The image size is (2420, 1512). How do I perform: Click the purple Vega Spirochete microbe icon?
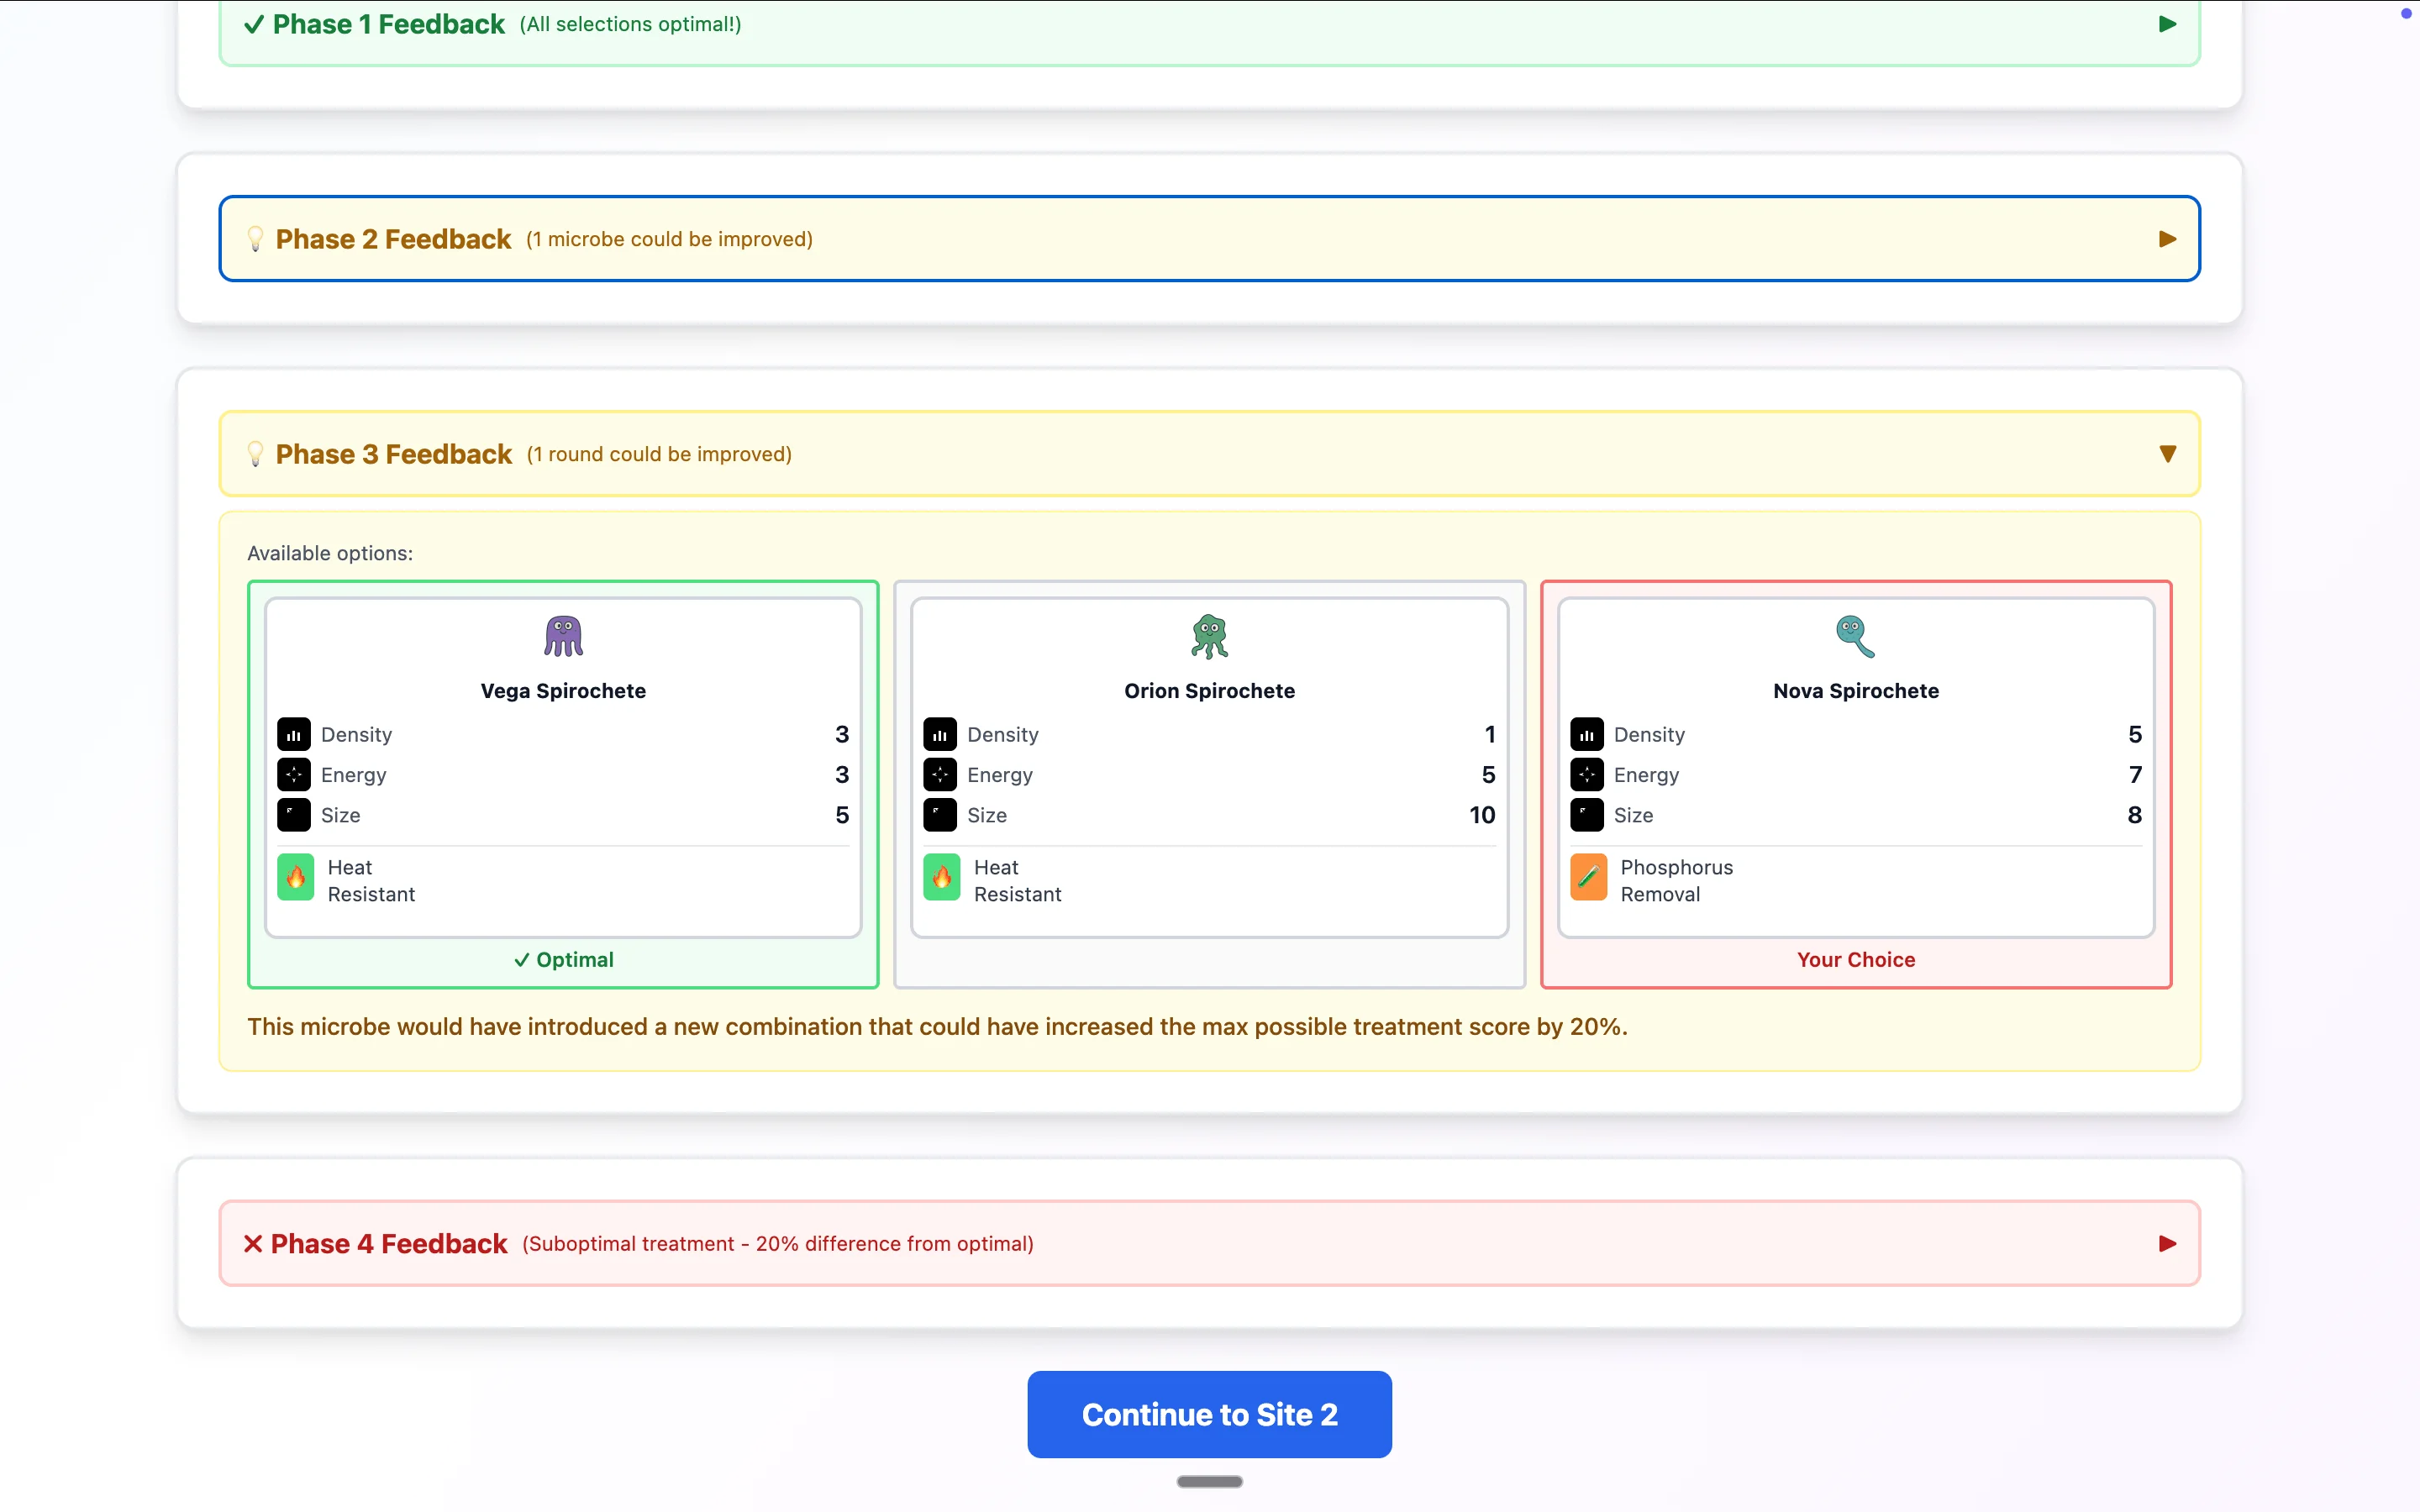click(x=563, y=636)
